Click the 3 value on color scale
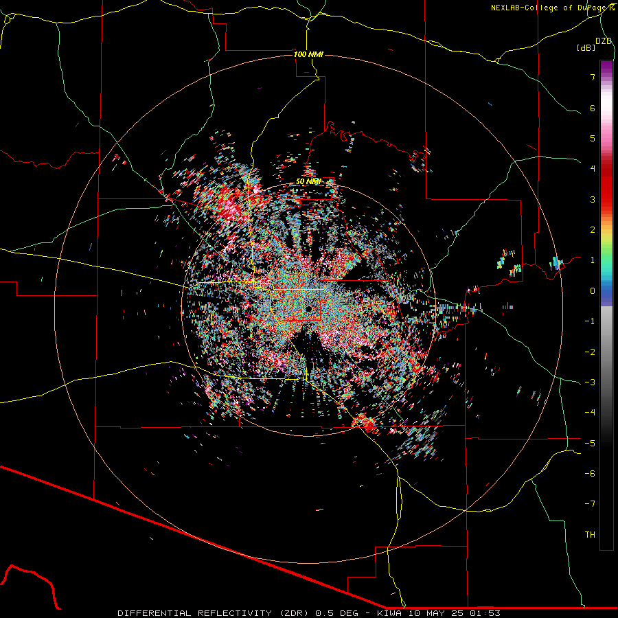Viewport: 618px width, 618px height. (593, 199)
